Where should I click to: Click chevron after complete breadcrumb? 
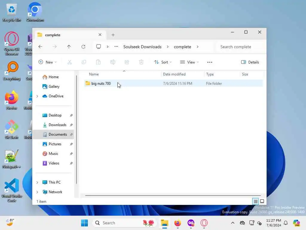(198, 47)
